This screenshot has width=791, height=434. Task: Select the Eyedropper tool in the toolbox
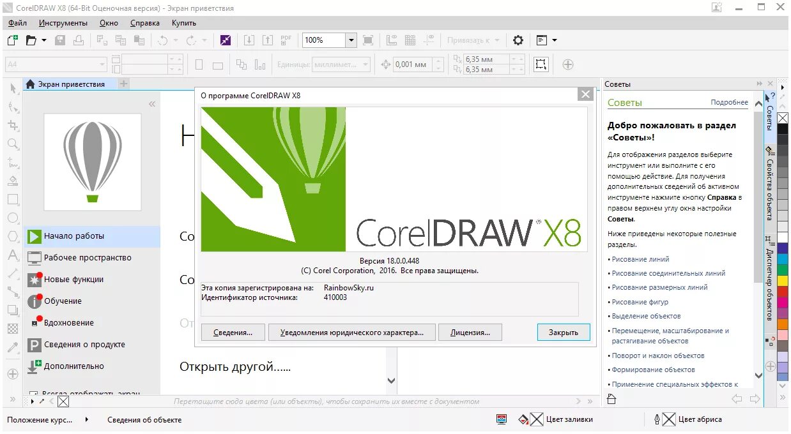click(13, 348)
